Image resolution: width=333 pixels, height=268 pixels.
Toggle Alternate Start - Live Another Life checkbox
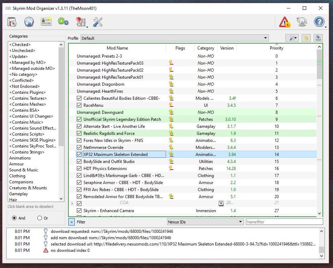(79, 126)
